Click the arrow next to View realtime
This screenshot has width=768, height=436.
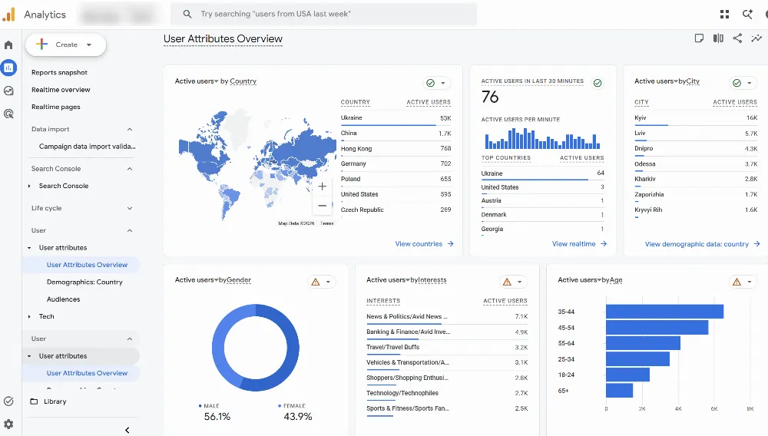click(x=604, y=243)
